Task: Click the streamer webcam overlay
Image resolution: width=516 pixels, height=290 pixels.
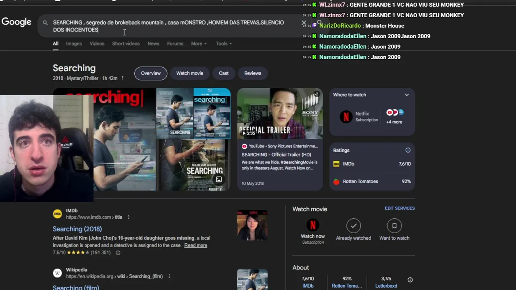Action: point(47,148)
